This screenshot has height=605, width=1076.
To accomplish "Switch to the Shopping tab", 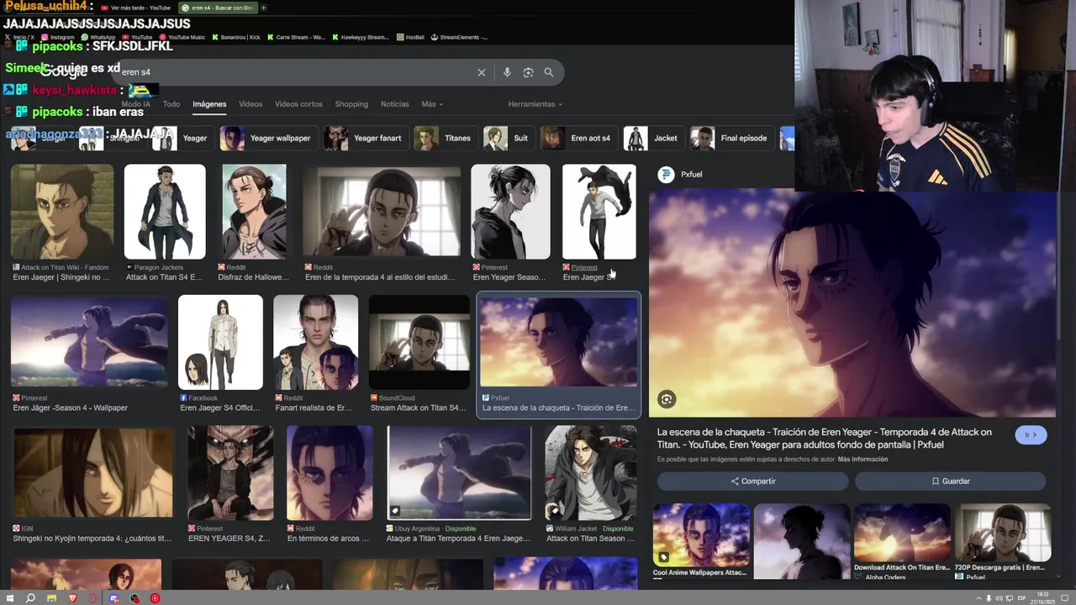I will [351, 104].
